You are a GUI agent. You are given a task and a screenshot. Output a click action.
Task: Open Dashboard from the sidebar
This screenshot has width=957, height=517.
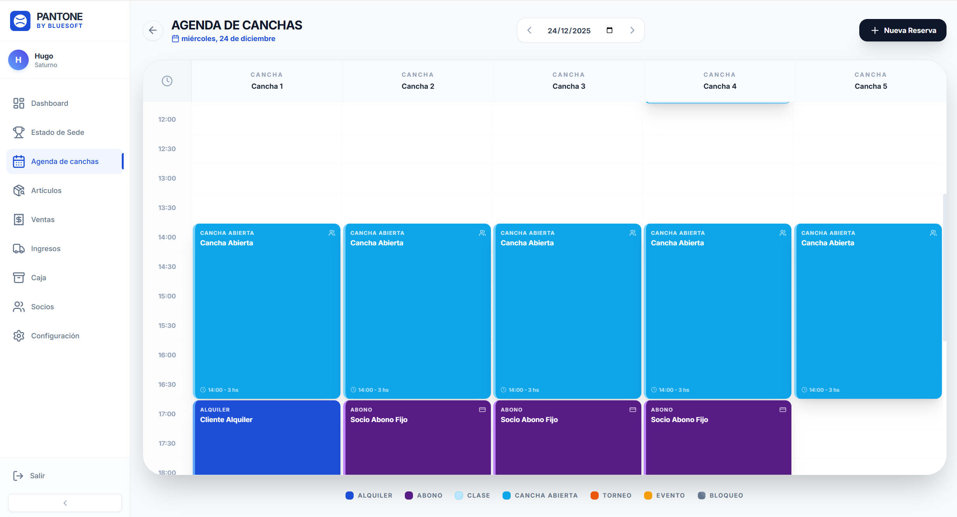tap(50, 103)
